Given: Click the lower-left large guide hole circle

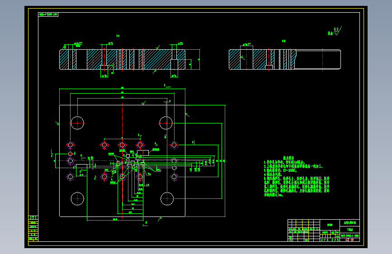Looking at the screenshot, I should pyautogui.click(x=77, y=199).
